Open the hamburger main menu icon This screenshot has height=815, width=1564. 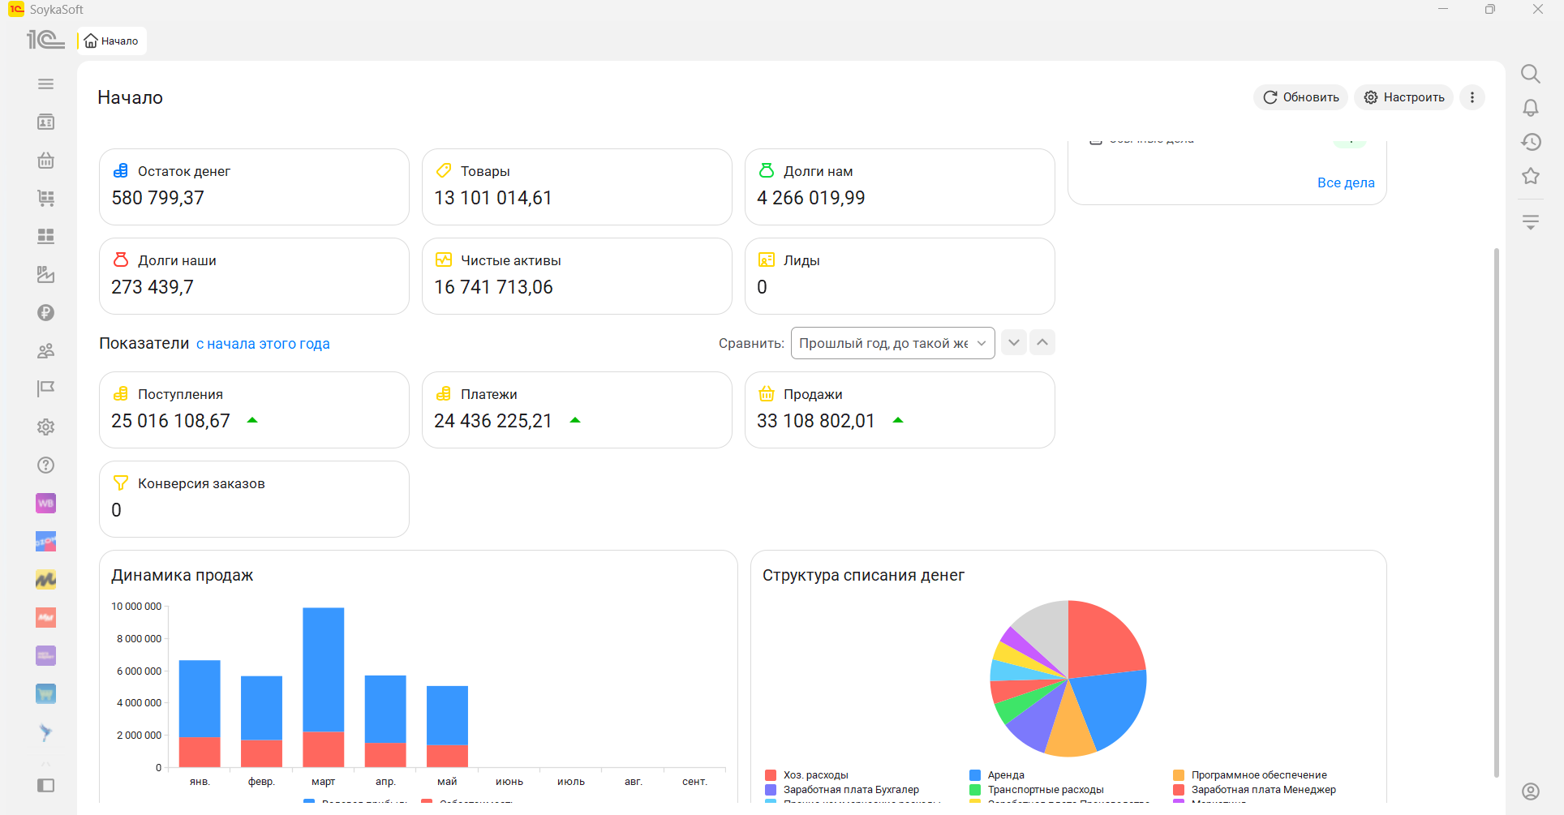coord(46,84)
